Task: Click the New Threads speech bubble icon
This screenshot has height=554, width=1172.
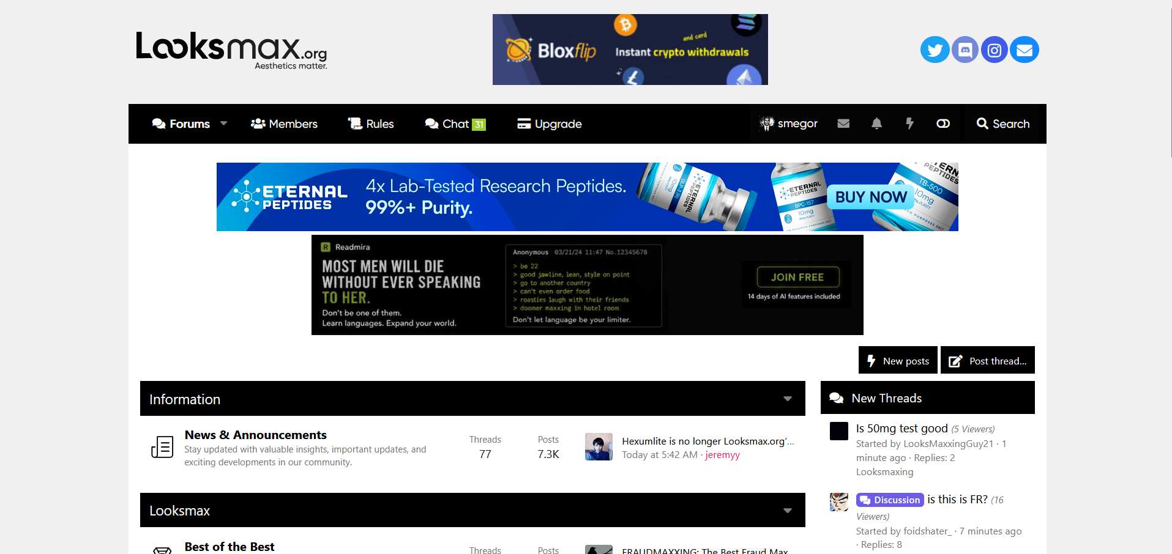Action: (x=836, y=398)
